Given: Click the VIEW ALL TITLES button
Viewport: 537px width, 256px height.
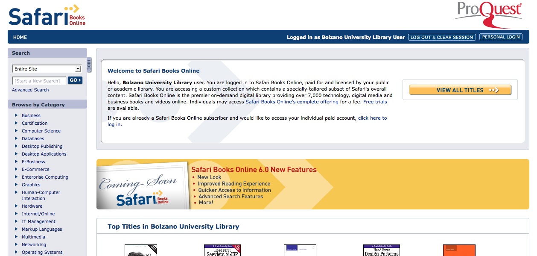Looking at the screenshot, I should (x=460, y=90).
